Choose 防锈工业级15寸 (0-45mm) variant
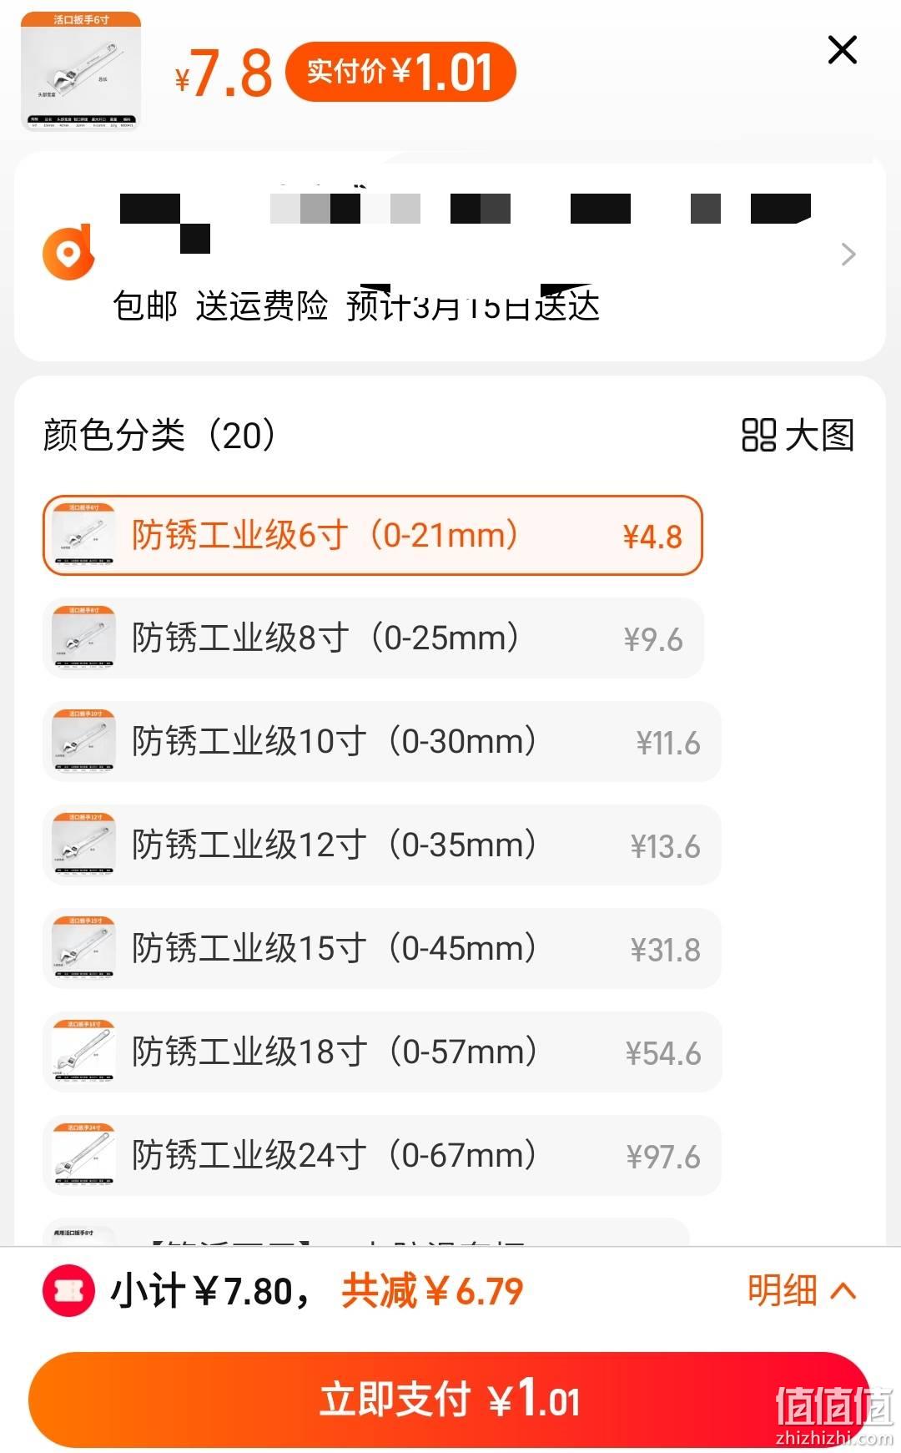This screenshot has width=901, height=1453. 382,949
